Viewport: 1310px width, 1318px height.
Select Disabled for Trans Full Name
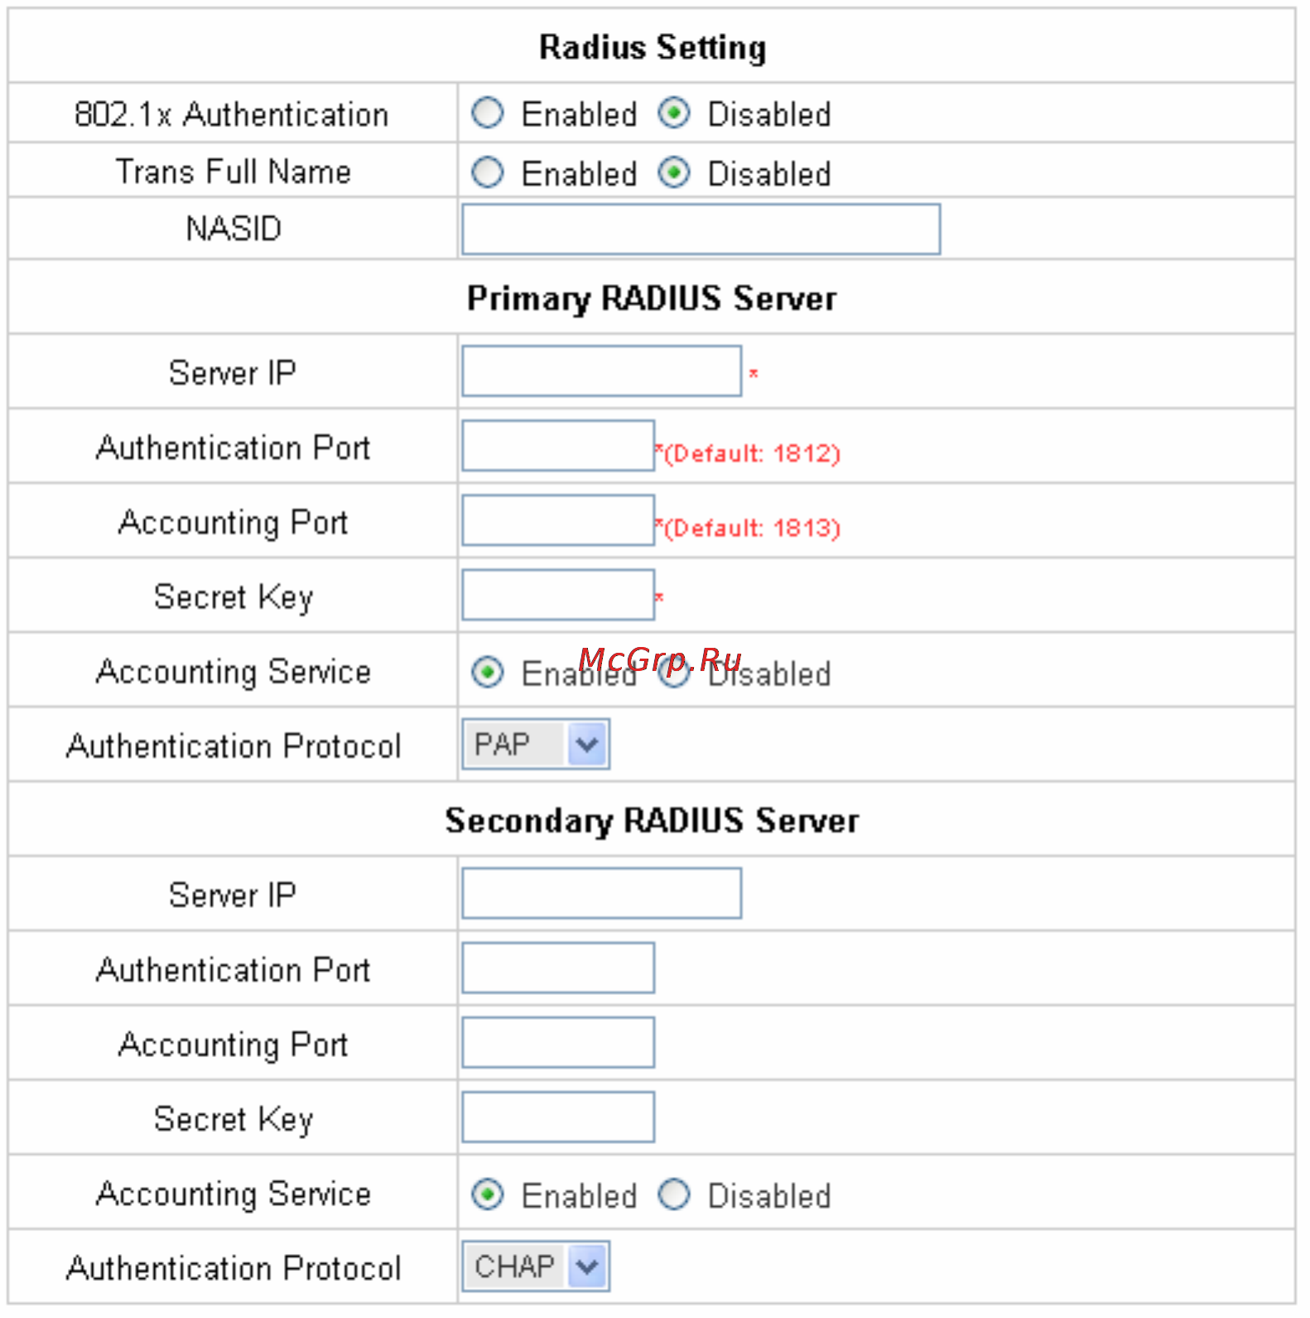[x=674, y=172]
